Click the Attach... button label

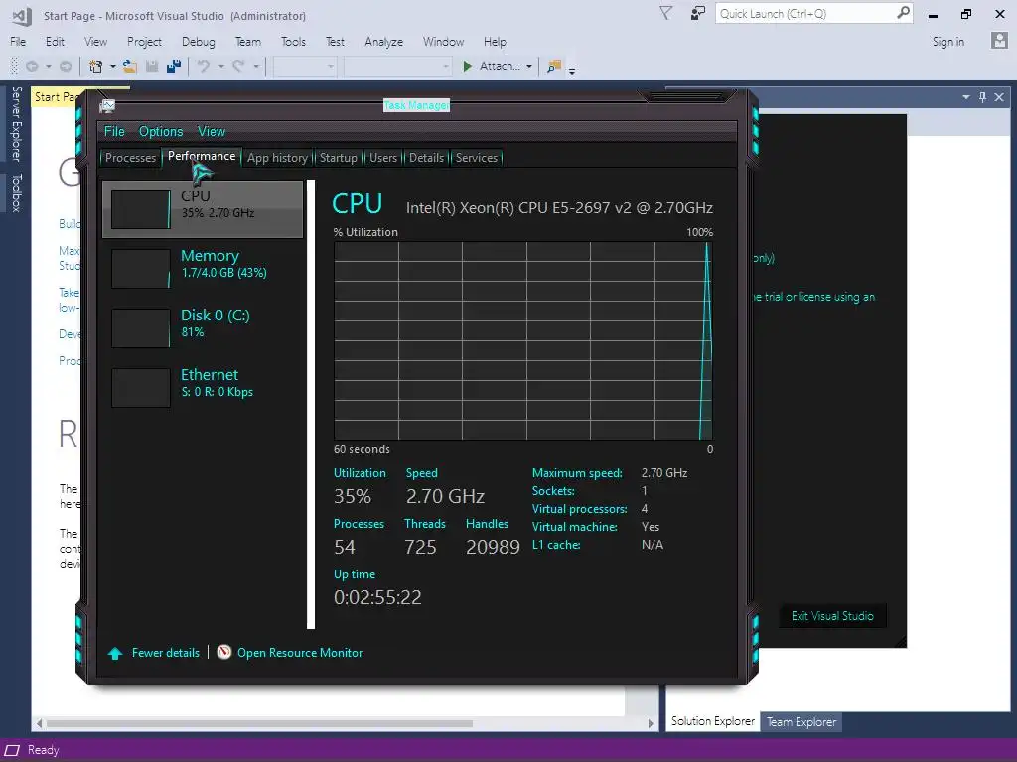pyautogui.click(x=499, y=66)
